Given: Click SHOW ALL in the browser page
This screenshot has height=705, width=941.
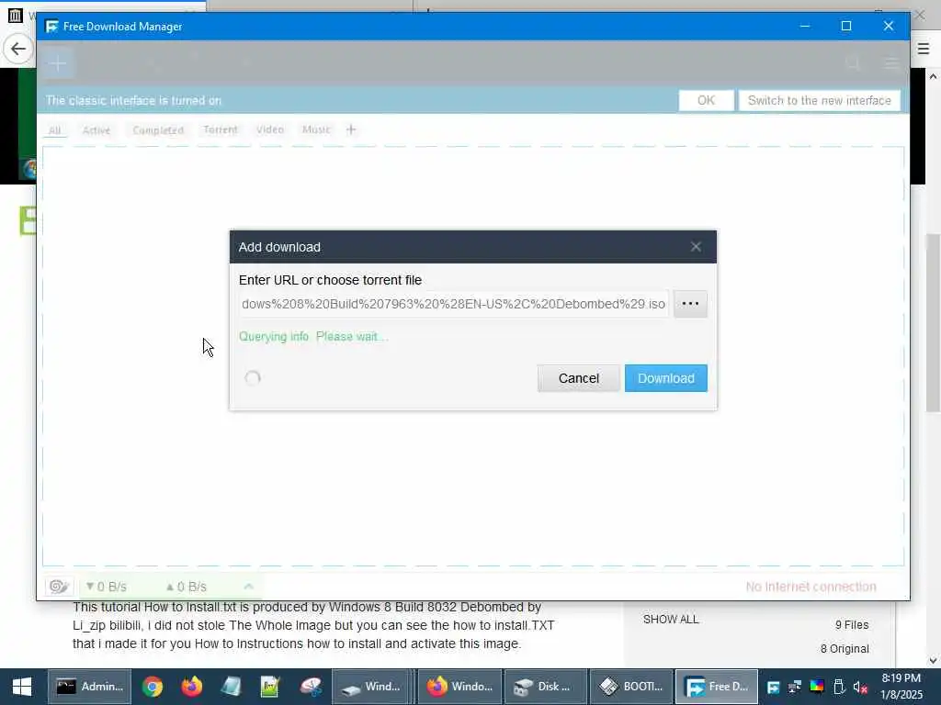Looking at the screenshot, I should (671, 620).
